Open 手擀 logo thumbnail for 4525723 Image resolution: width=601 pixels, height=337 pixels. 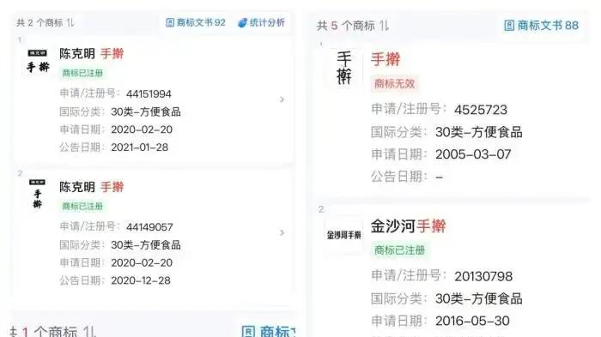[343, 68]
